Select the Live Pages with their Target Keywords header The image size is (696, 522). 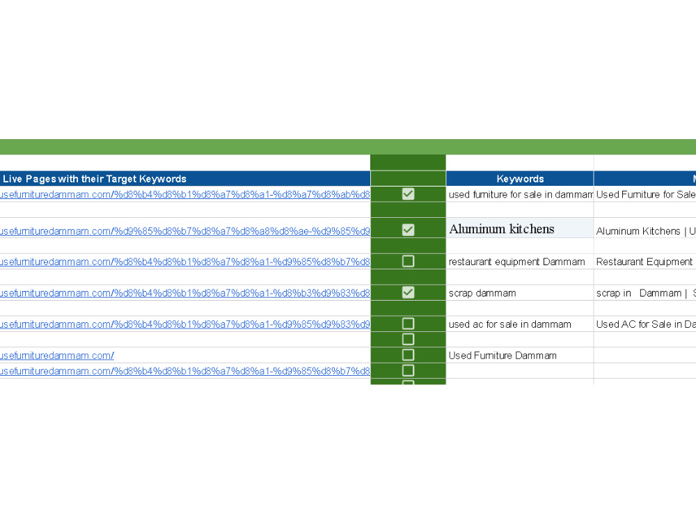184,178
